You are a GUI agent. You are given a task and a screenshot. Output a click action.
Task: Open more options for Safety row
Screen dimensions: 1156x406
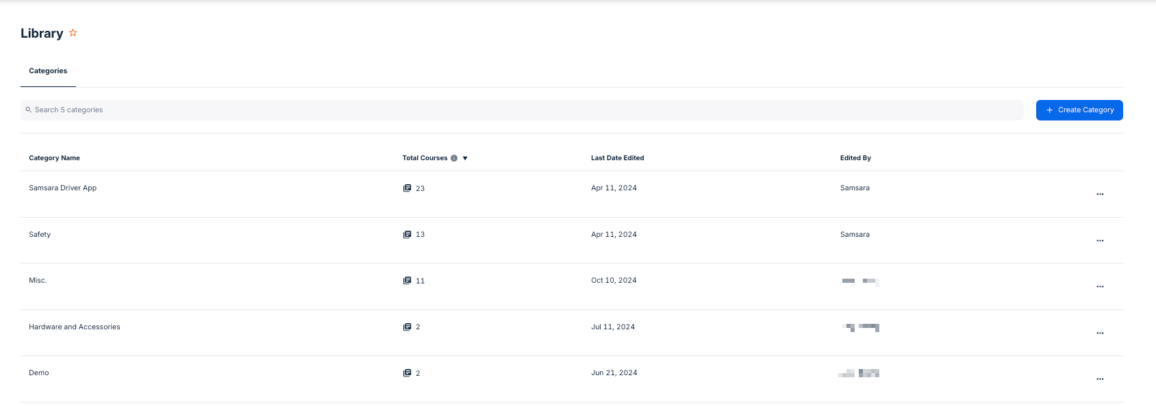[x=1100, y=241]
